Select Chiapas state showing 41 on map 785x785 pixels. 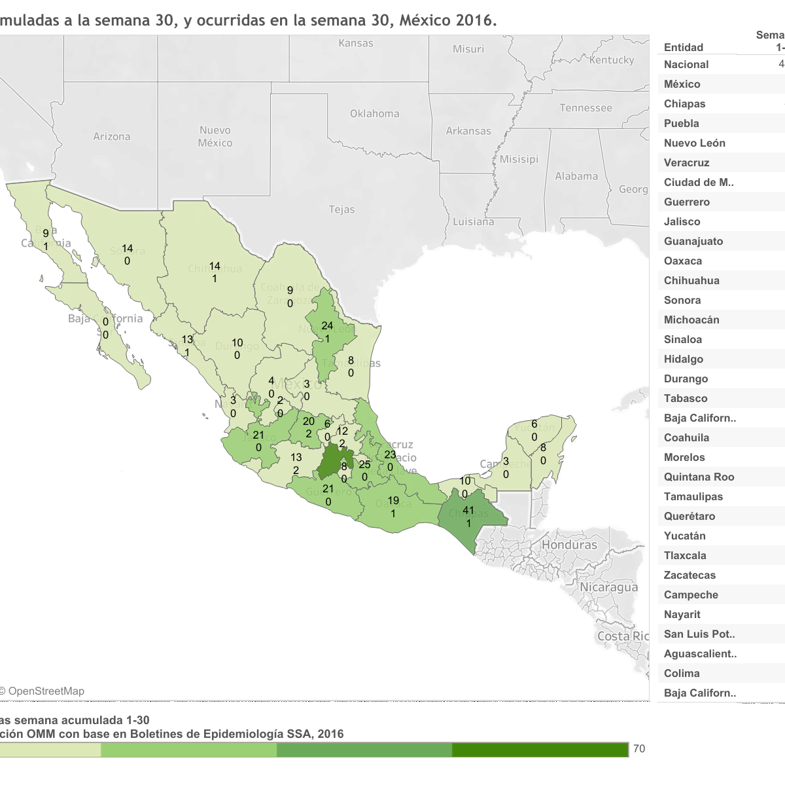click(468, 517)
